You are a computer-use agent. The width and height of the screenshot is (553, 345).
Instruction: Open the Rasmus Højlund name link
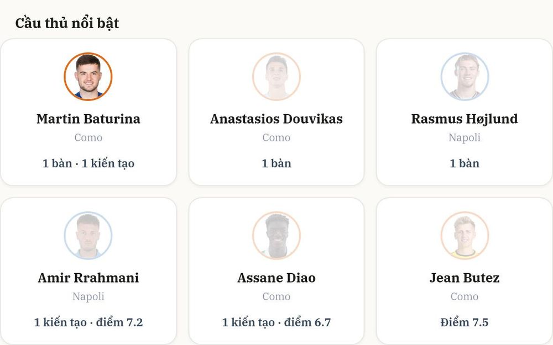click(x=465, y=119)
